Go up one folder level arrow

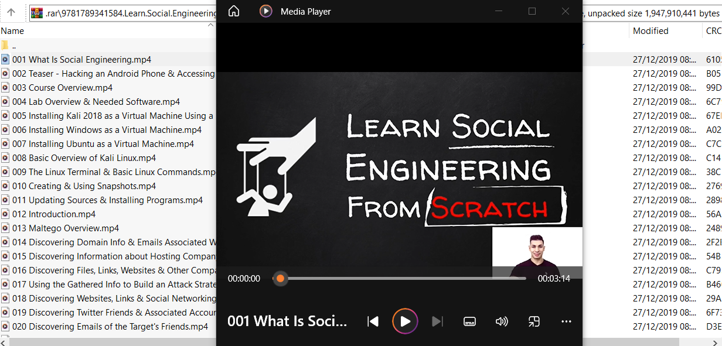[x=11, y=12]
